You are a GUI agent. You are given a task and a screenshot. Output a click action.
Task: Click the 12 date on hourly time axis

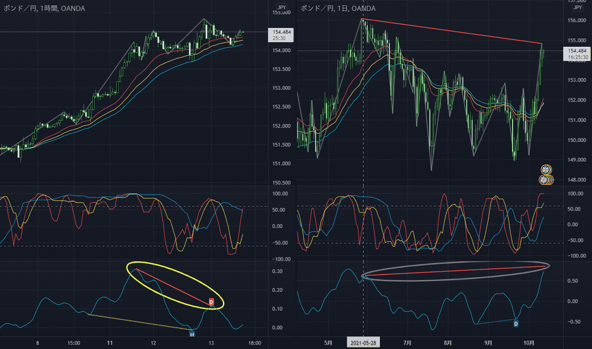coord(153,343)
